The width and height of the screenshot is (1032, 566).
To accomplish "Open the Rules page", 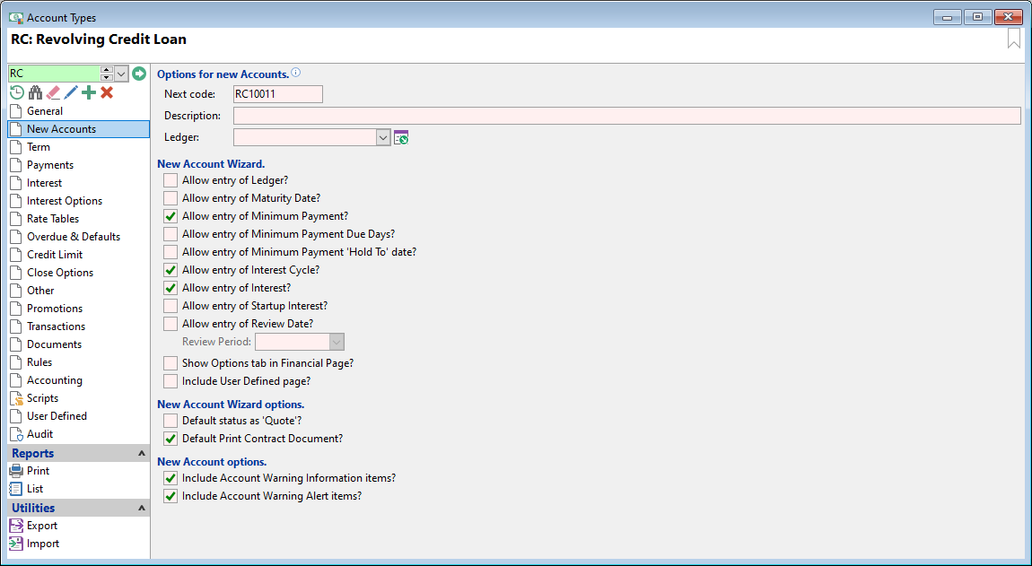I will click(x=39, y=362).
